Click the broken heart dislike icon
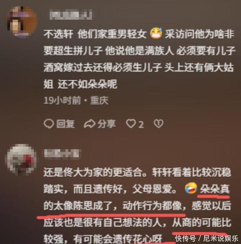 [x=159, y=124]
